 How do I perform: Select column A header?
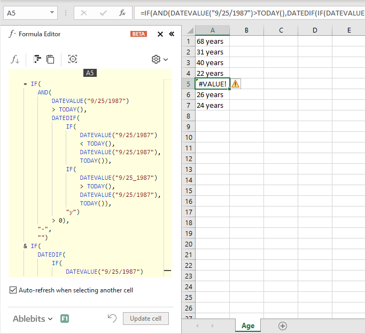tap(212, 30)
